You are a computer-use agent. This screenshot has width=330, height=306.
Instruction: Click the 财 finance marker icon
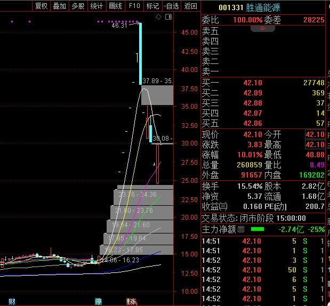(12, 302)
